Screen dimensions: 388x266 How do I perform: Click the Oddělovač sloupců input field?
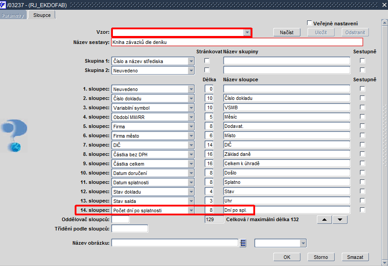pos(120,219)
